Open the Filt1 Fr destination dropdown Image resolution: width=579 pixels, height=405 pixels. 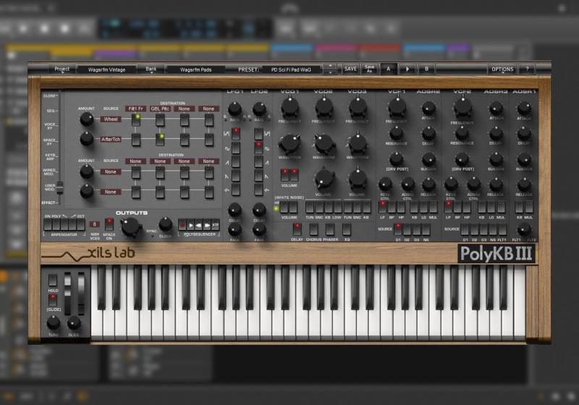(135, 108)
